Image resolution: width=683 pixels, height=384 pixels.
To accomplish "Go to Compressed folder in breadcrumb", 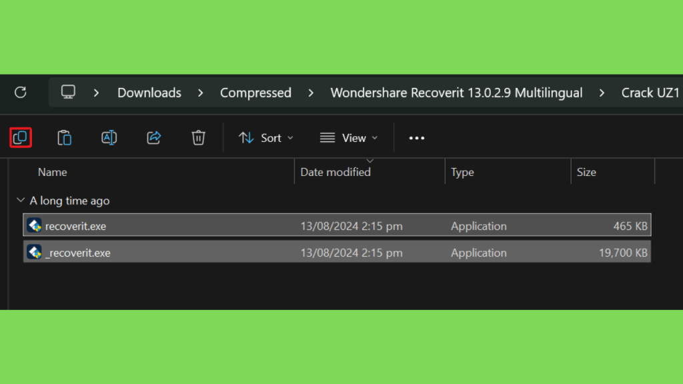I will click(255, 93).
